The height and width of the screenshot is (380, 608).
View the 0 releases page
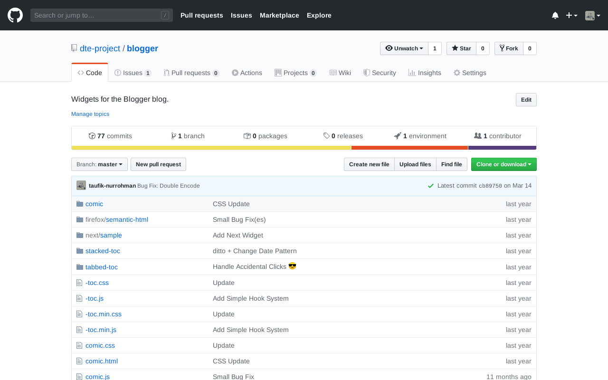(x=343, y=136)
